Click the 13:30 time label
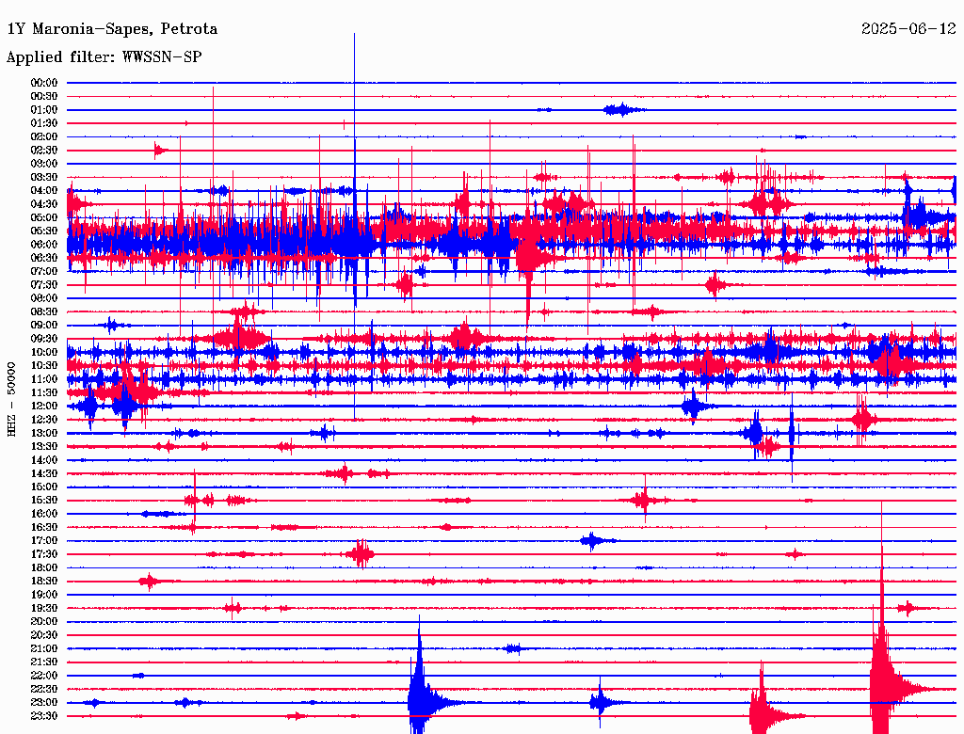The image size is (964, 734). point(44,446)
